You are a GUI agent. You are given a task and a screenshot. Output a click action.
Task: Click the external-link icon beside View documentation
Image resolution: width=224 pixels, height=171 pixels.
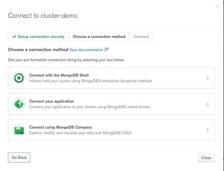click(106, 50)
